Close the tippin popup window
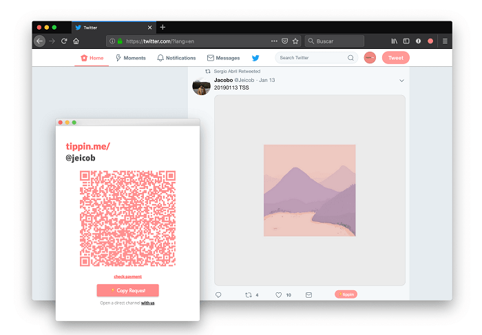Screen dimensions: 482x335 [61, 123]
